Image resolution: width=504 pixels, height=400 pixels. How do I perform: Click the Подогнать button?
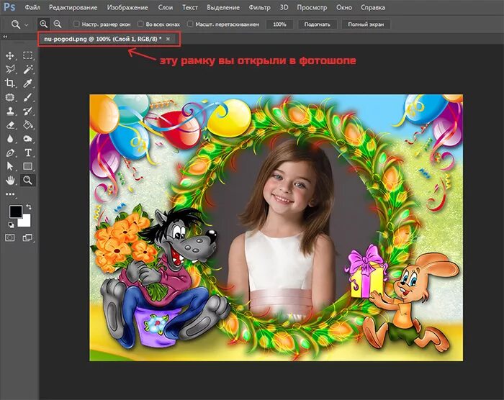(x=318, y=24)
